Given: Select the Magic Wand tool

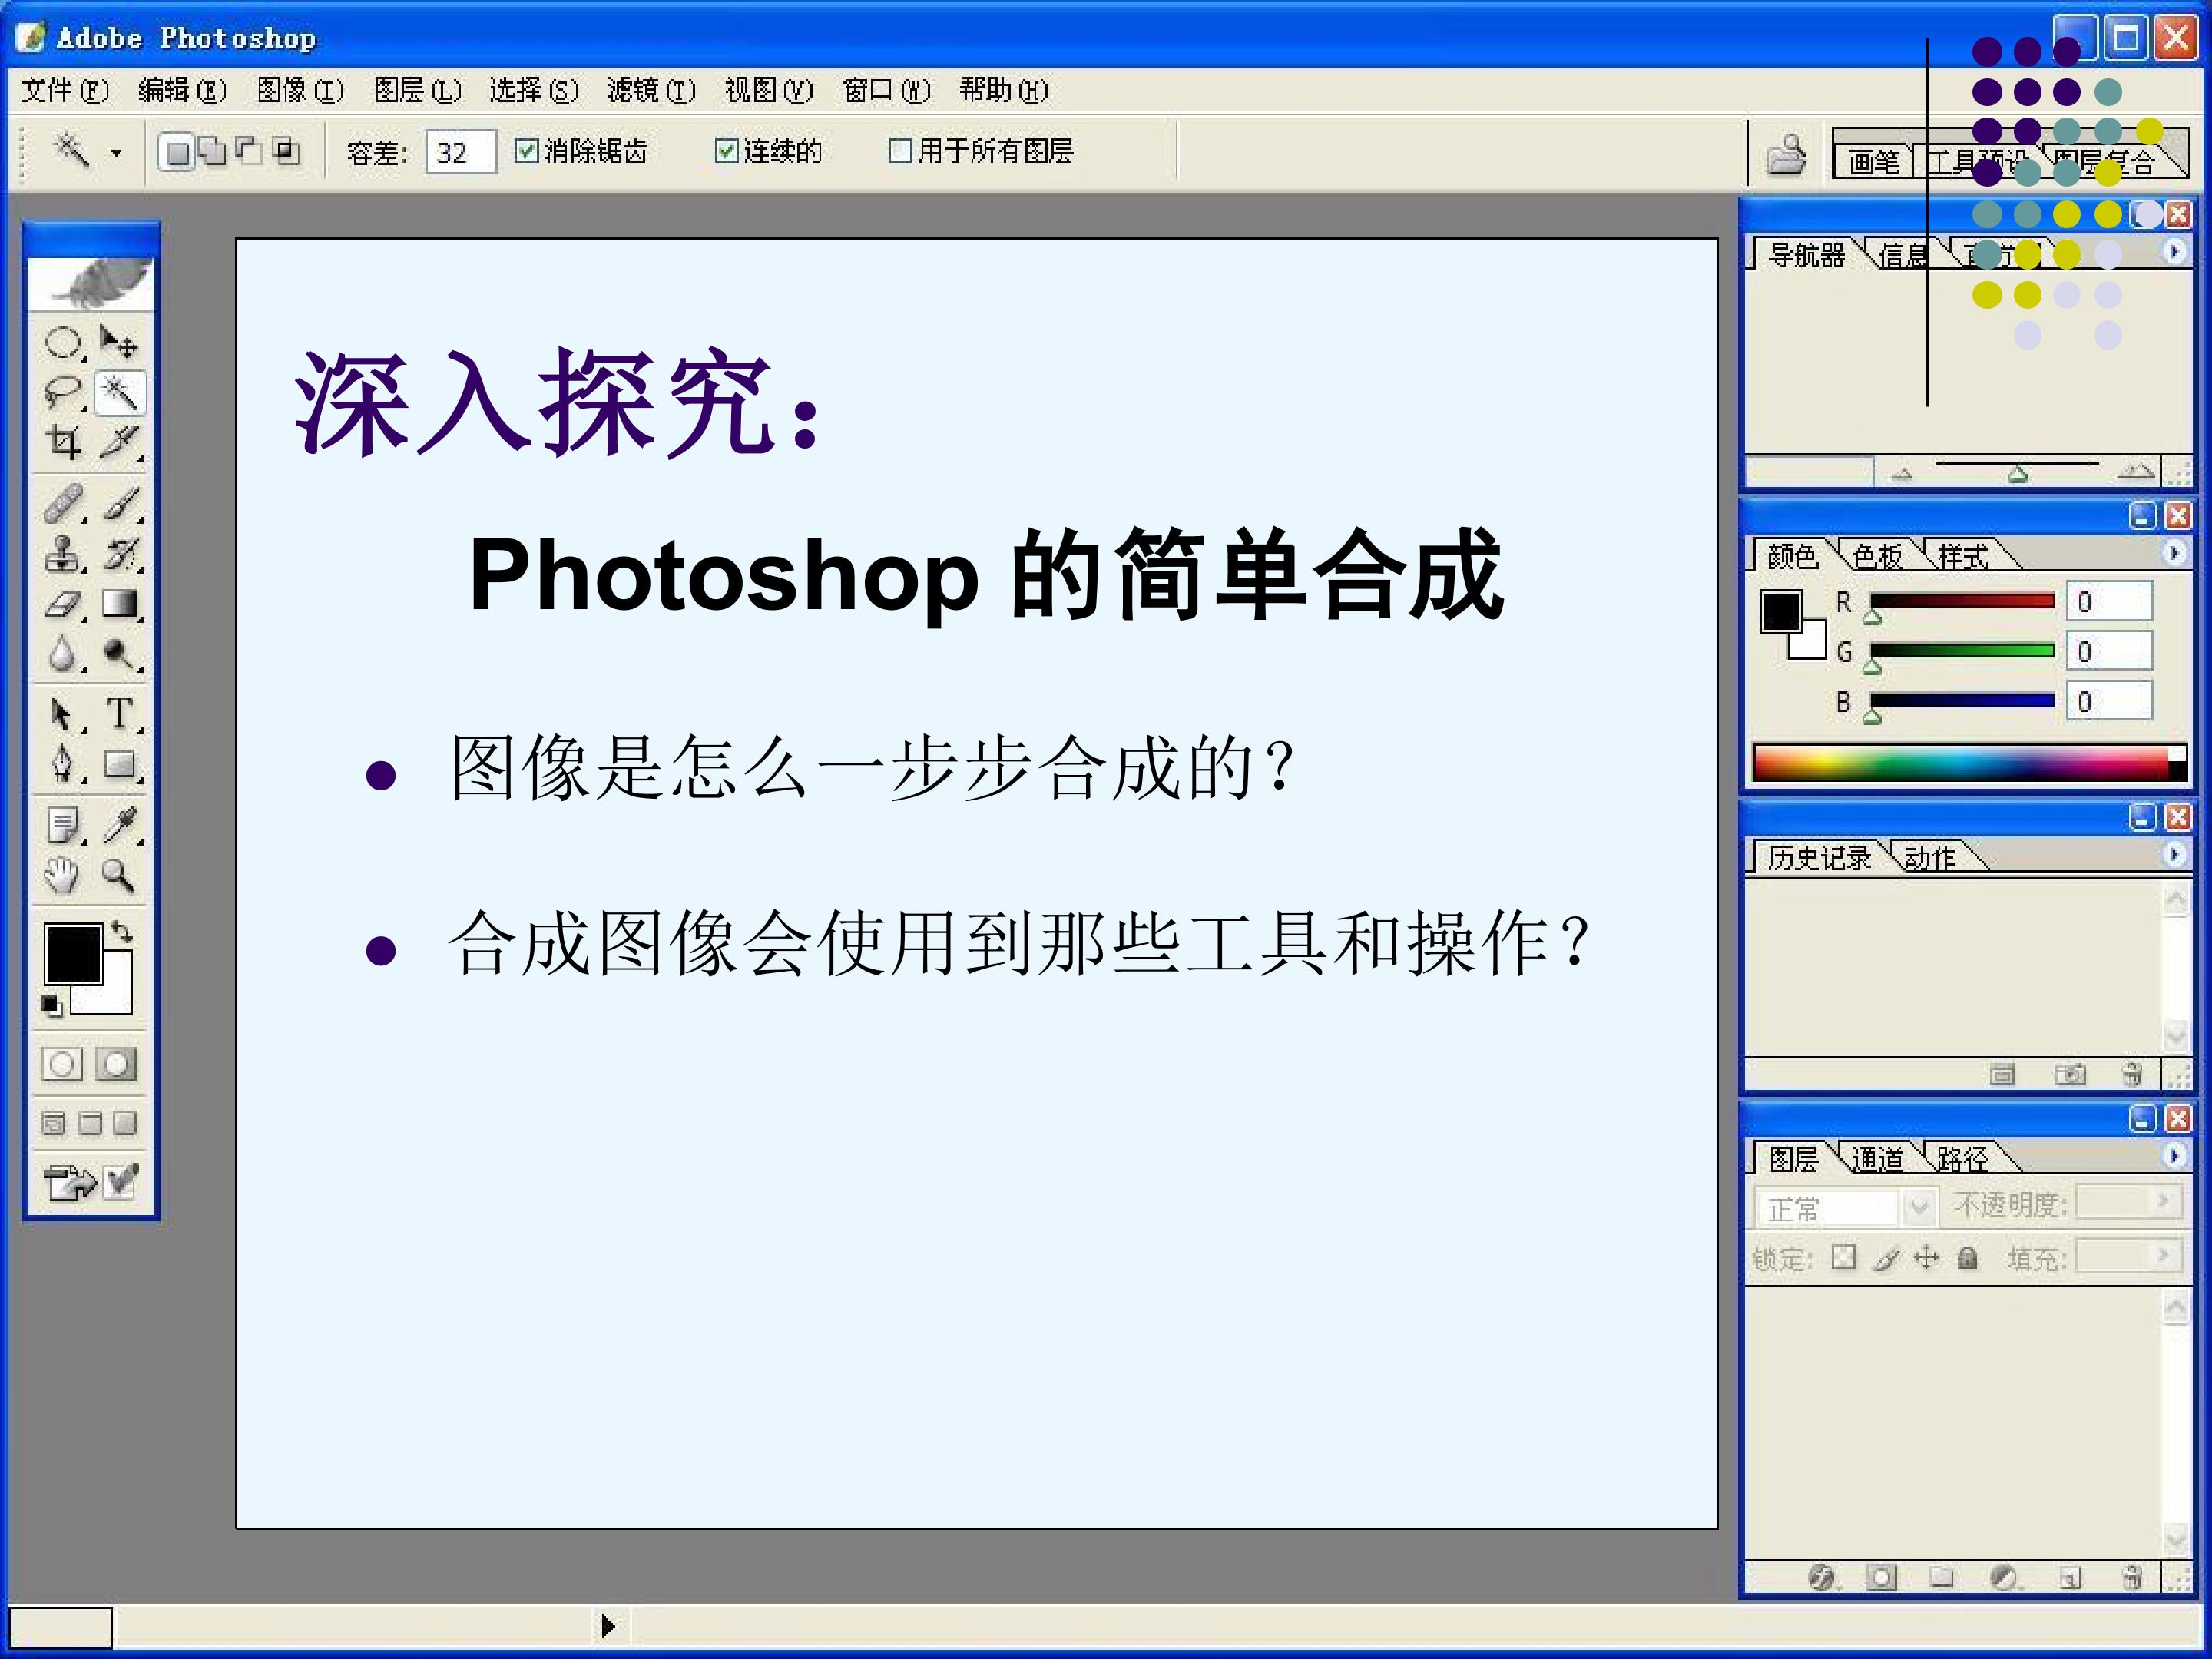Looking at the screenshot, I should (x=120, y=393).
